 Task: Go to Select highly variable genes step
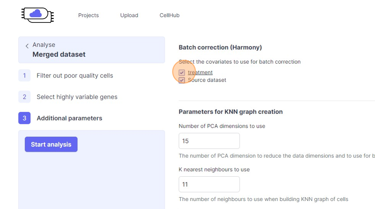click(x=77, y=97)
